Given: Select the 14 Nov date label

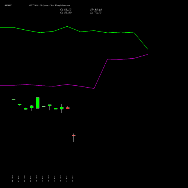Looking at the screenshot, I should (x=12, y=179).
